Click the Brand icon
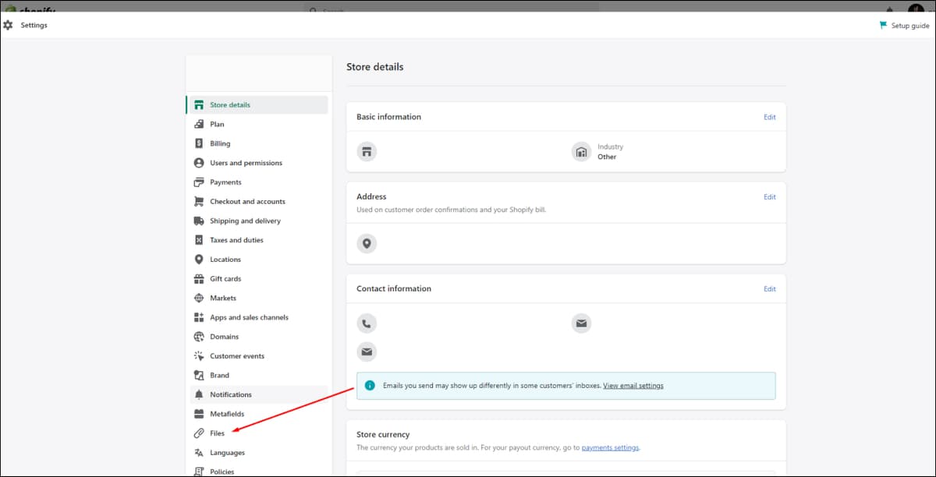 pyautogui.click(x=199, y=375)
